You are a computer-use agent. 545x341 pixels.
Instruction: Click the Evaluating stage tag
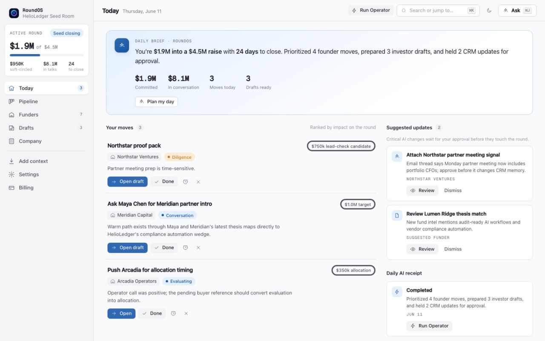tap(179, 281)
